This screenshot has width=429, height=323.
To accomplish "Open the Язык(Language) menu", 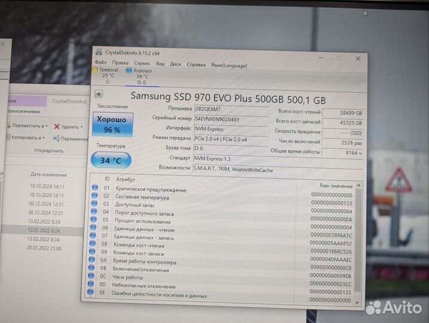I will pyautogui.click(x=229, y=65).
